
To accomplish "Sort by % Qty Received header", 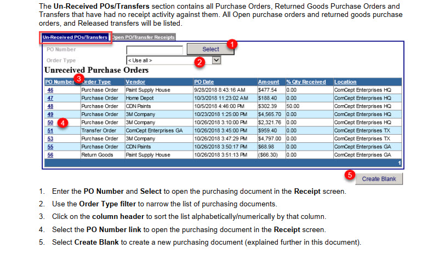I will pyautogui.click(x=306, y=82).
